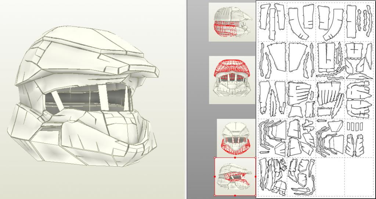
Task: Select the thumbnail with red jaw section highlighted
Action: click(236, 138)
